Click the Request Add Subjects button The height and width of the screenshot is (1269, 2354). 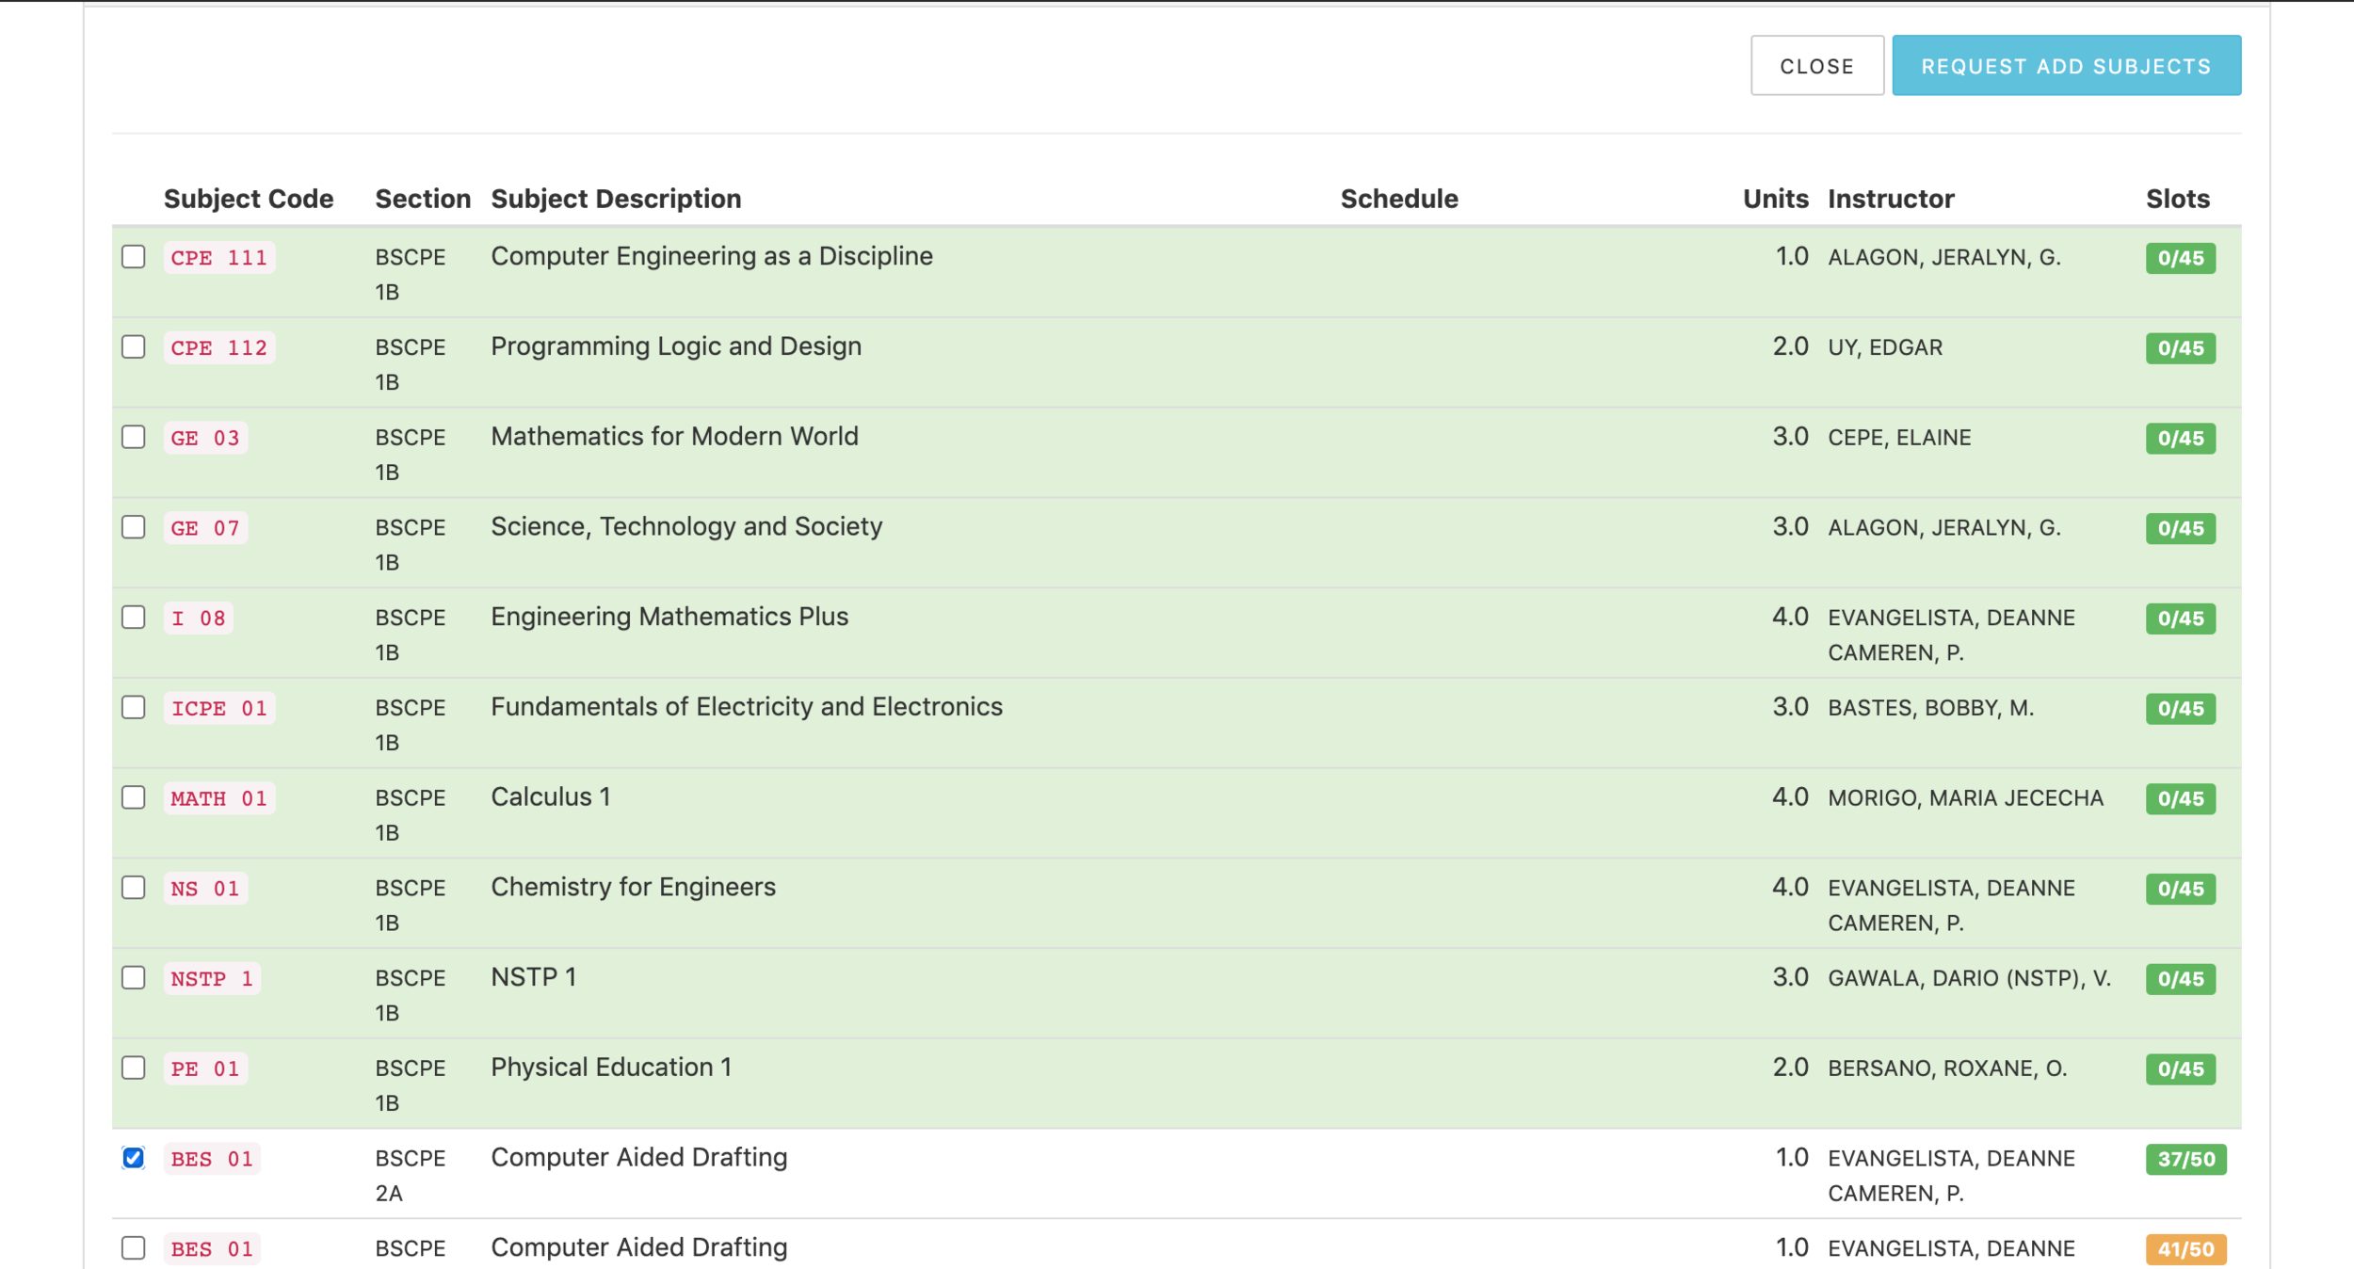pyautogui.click(x=2066, y=66)
